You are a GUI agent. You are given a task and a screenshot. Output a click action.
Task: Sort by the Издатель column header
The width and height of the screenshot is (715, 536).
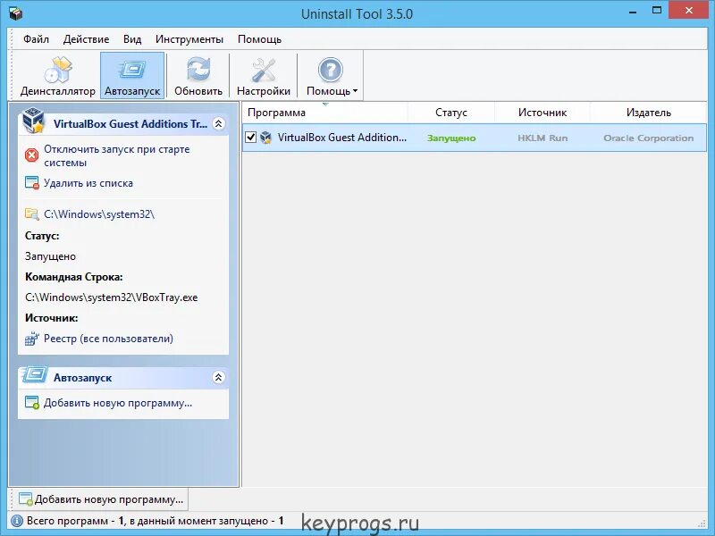pyautogui.click(x=649, y=113)
